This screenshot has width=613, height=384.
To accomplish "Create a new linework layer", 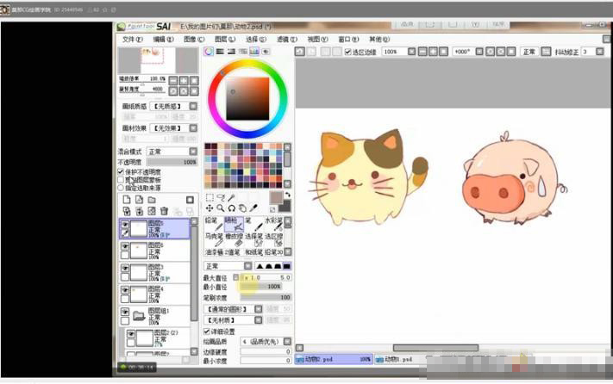I will point(139,200).
